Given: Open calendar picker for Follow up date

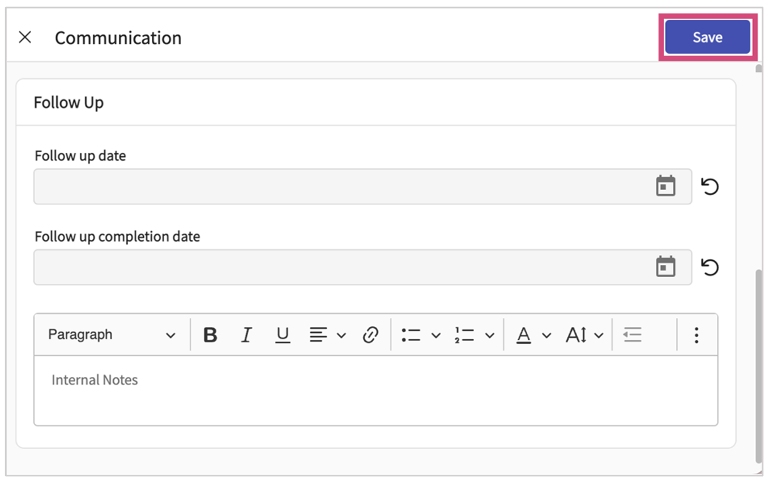Looking at the screenshot, I should 665,186.
